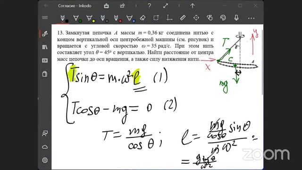Image resolution: width=302 pixels, height=170 pixels.
Task: Open the media player icon in sidebar
Action: click(x=45, y=60)
